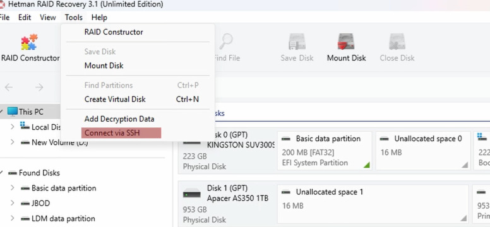This screenshot has width=490, height=227.
Task: Select the 200 MB FAT32 EFI partition tile
Action: pyautogui.click(x=325, y=151)
